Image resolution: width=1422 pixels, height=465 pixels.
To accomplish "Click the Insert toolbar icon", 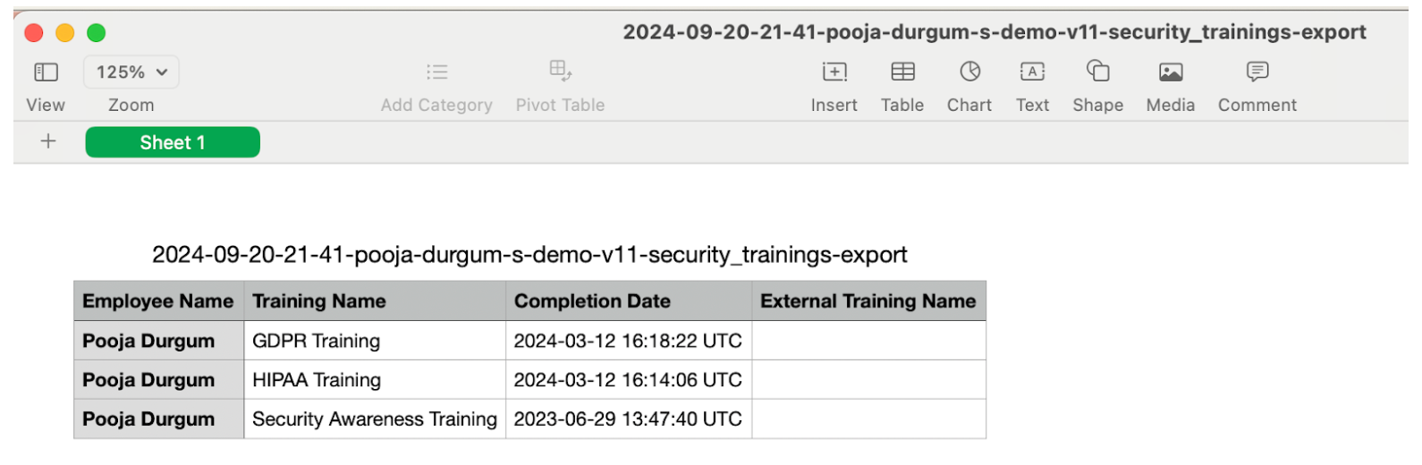I will point(834,72).
